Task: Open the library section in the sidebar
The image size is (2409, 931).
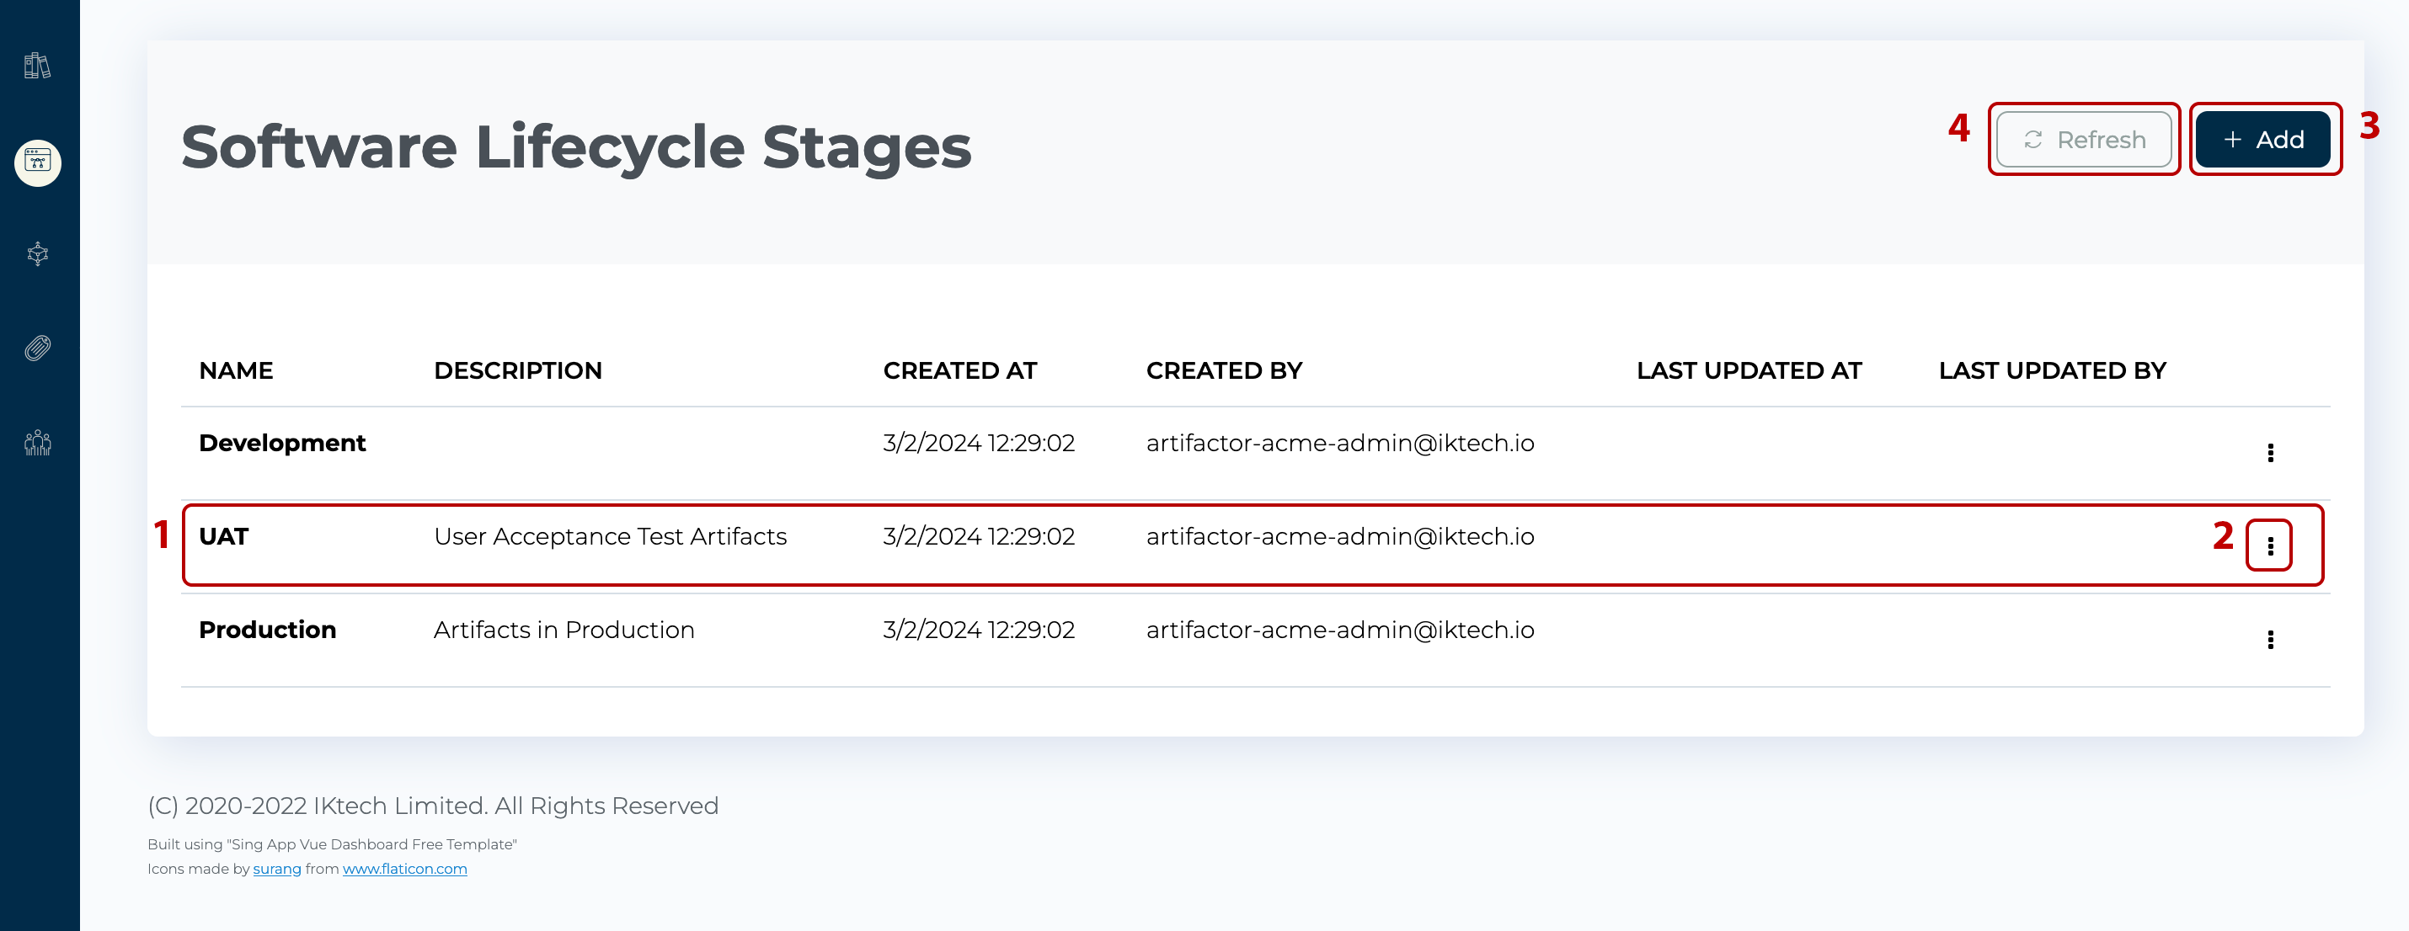Action: tap(37, 66)
